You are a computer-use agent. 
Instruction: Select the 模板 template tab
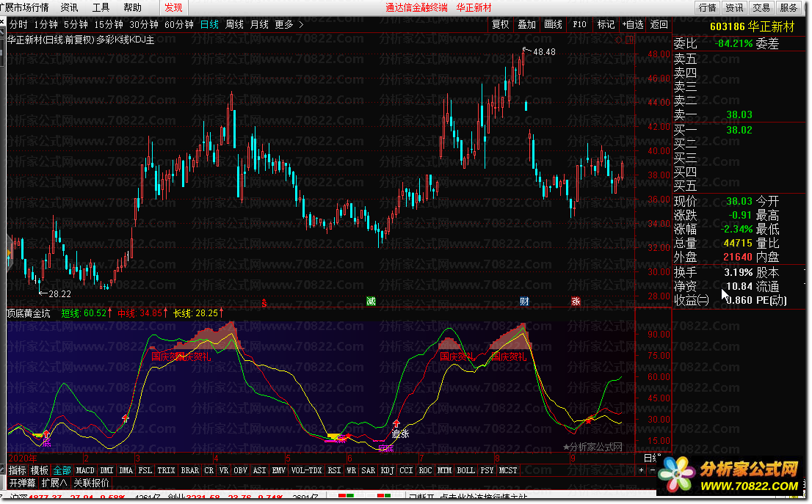pyautogui.click(x=40, y=470)
